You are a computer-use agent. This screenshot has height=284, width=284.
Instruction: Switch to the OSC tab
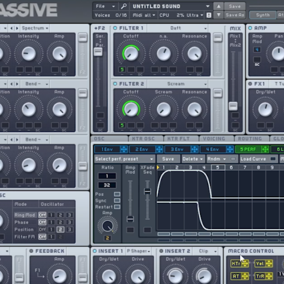(110, 139)
